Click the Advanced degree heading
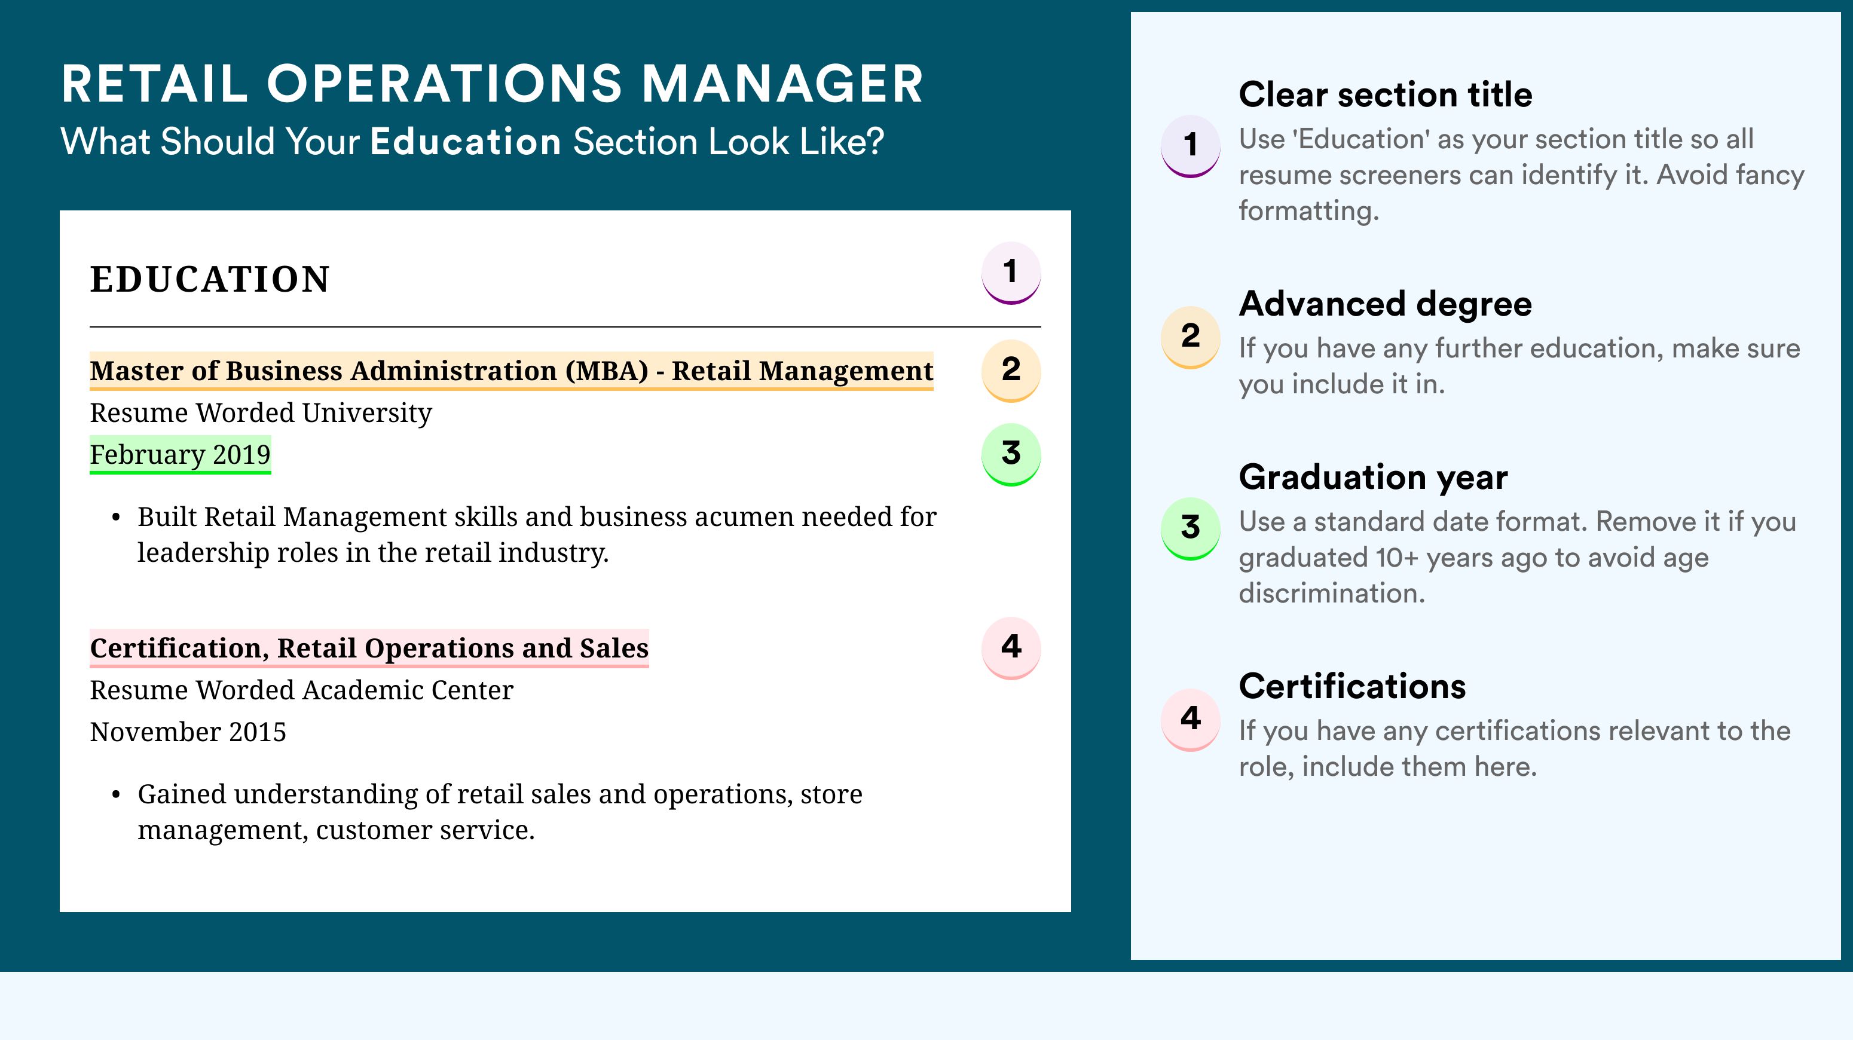This screenshot has height=1040, width=1853. (x=1385, y=304)
